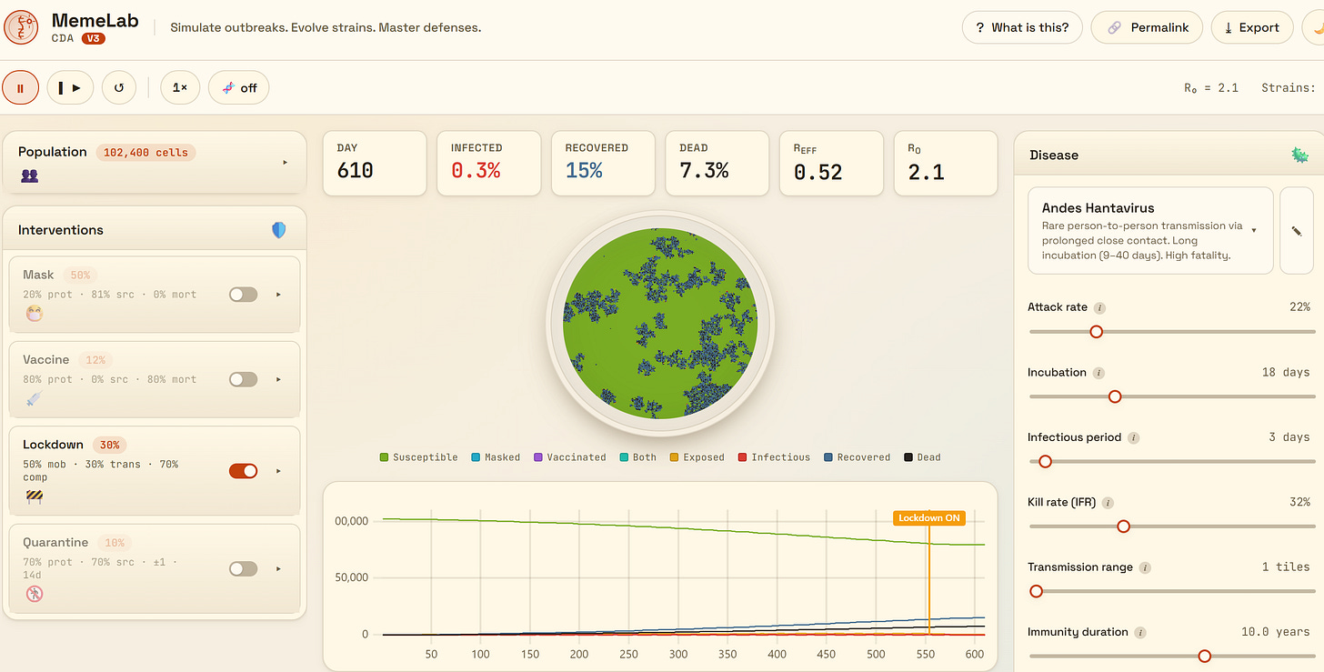Click the info icon beside Kill rate (IFR)
This screenshot has height=672, width=1324.
click(x=1108, y=502)
